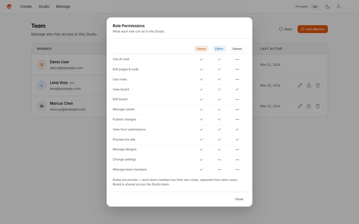Click the lock icon for Lena Voss
The image size is (359, 224).
coord(309,85)
